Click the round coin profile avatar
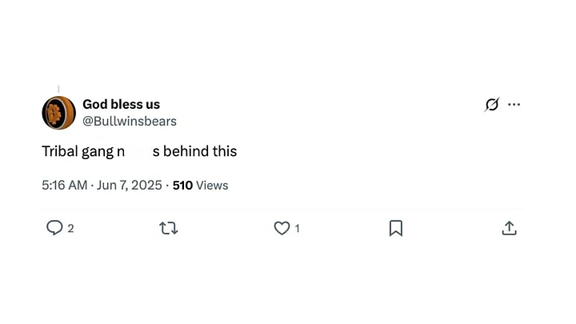The width and height of the screenshot is (576, 324). [58, 113]
